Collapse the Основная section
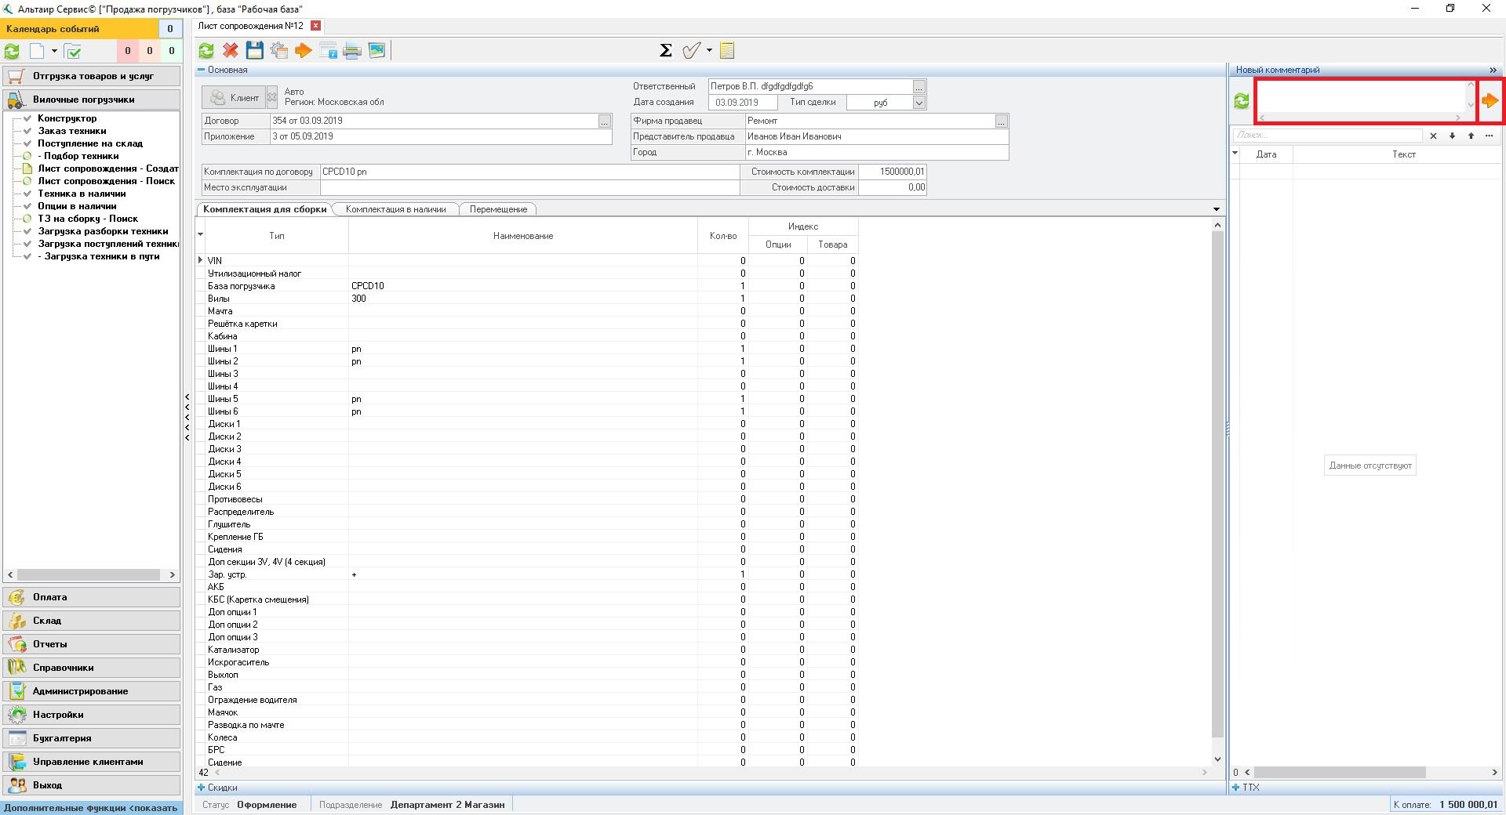This screenshot has height=815, width=1506. click(x=201, y=70)
